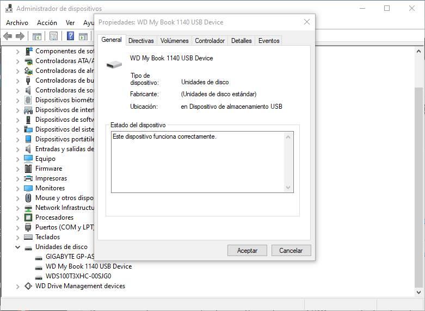Collapse the Unidades de disco node
The height and width of the screenshot is (311, 425).
[x=17, y=247]
